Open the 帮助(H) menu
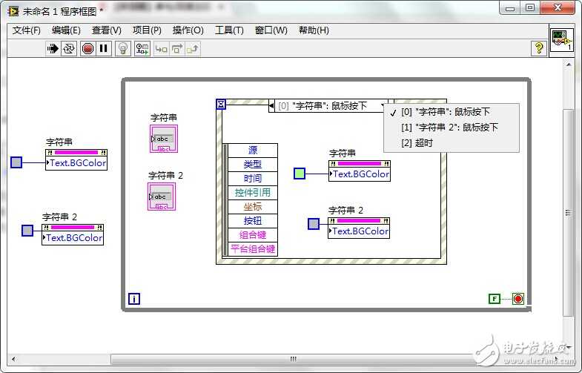 click(x=314, y=30)
